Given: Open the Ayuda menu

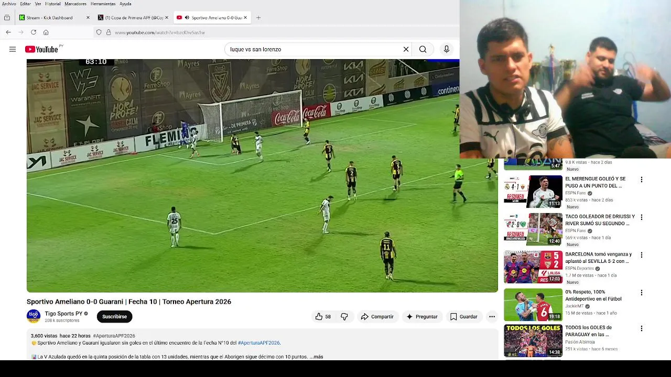Looking at the screenshot, I should coord(125,4).
